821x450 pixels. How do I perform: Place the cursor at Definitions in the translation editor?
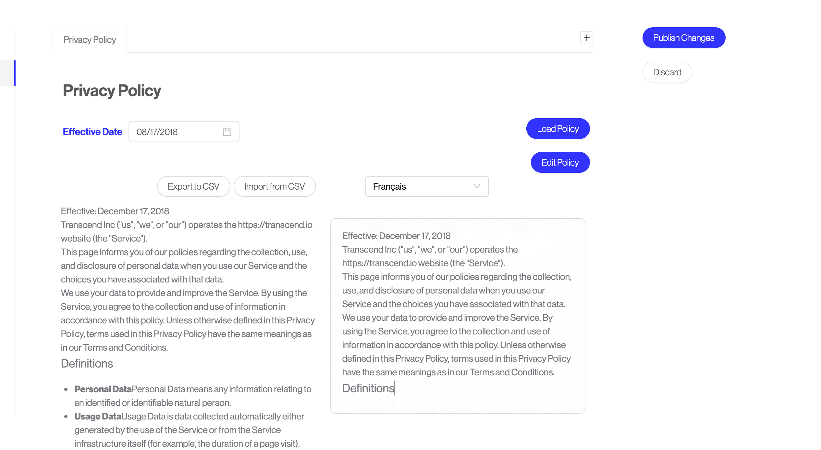click(x=368, y=388)
